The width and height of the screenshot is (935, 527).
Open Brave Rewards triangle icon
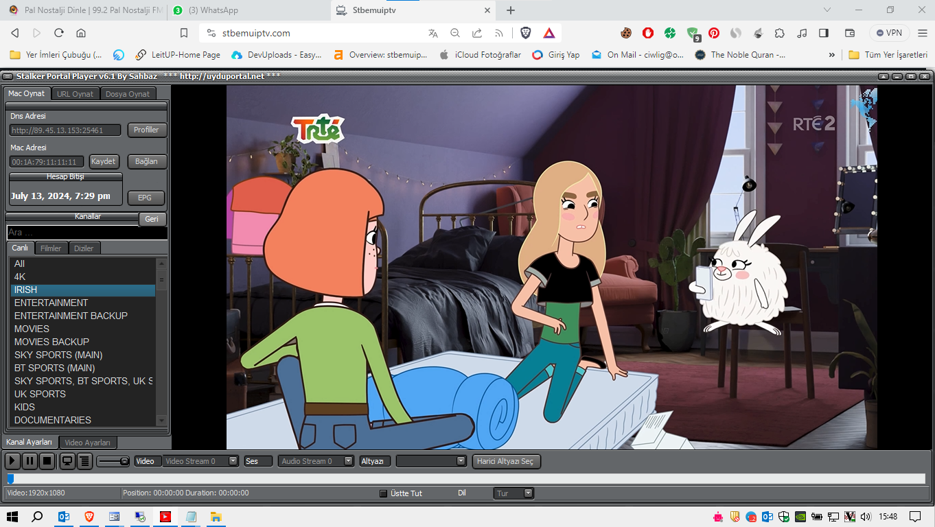pos(549,33)
